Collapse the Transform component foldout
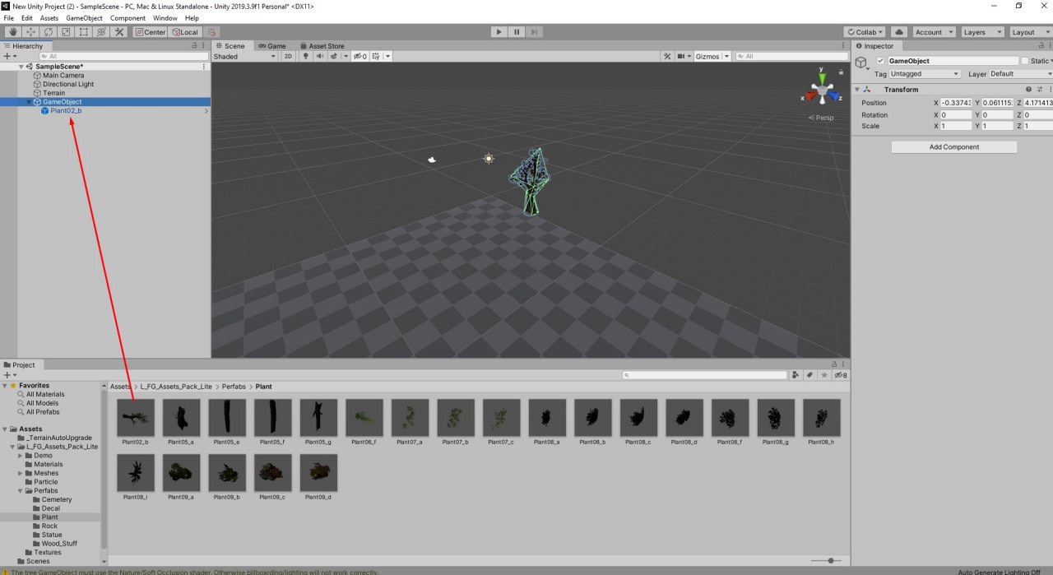 click(x=857, y=90)
